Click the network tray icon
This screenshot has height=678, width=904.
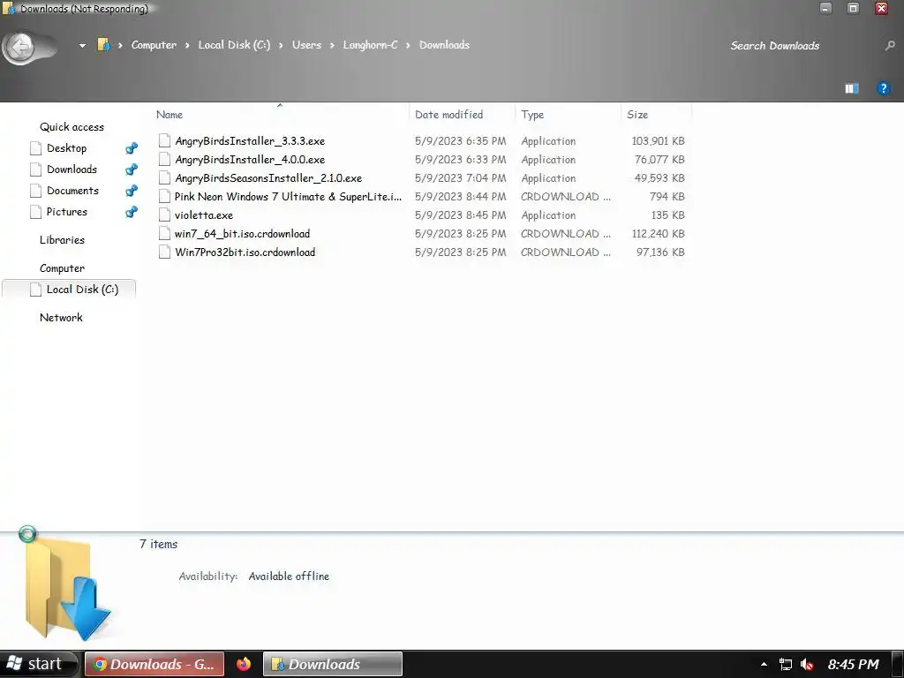coord(785,664)
